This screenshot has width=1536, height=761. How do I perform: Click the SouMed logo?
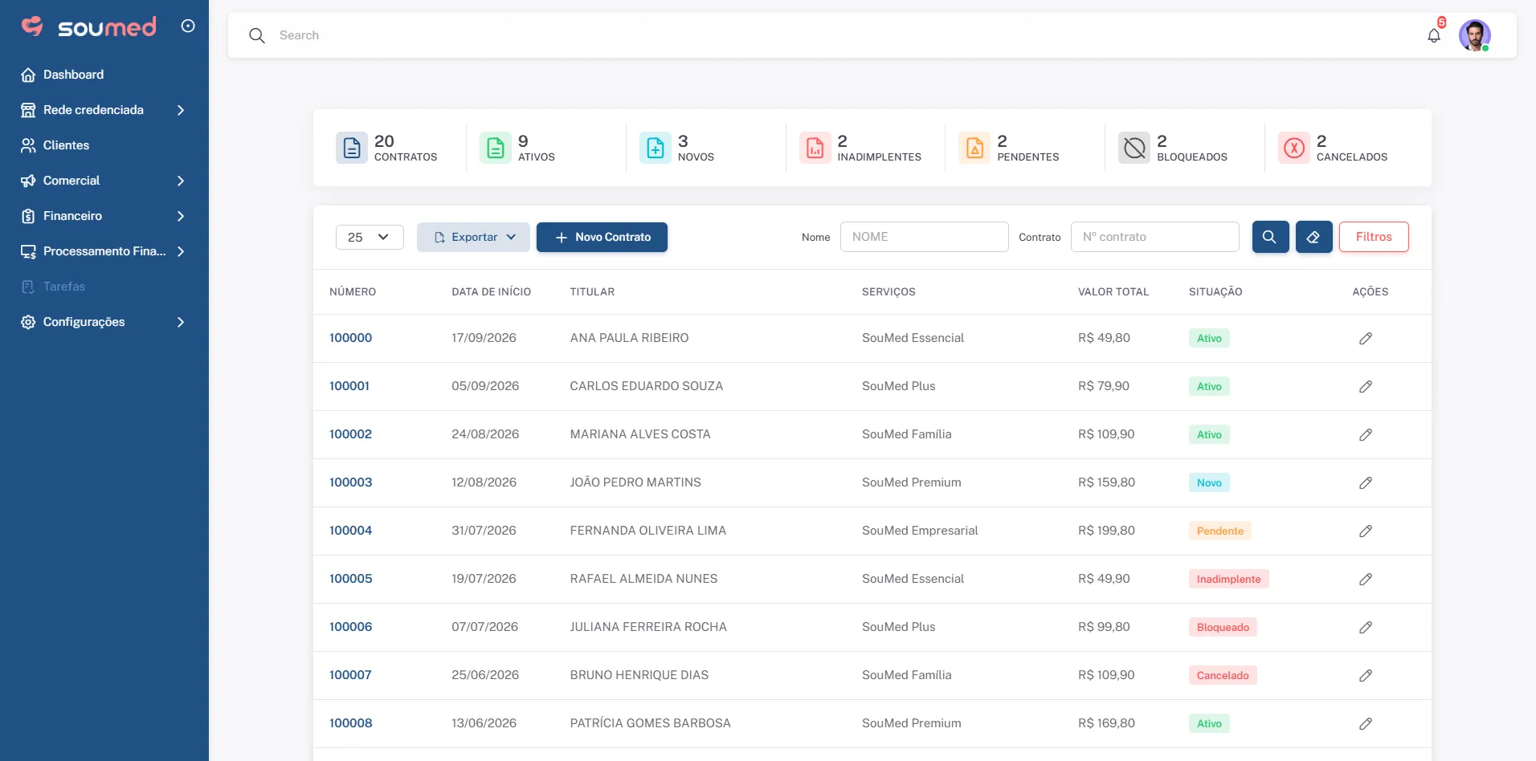pos(89,26)
